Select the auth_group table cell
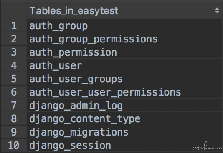 pyautogui.click(x=124, y=26)
